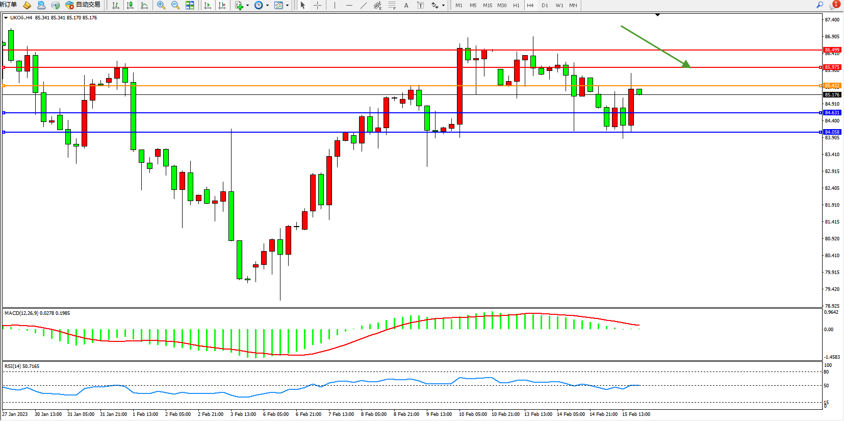Image resolution: width=844 pixels, height=421 pixels.
Task: Toggle the chart auto scroll button
Action: click(208, 5)
